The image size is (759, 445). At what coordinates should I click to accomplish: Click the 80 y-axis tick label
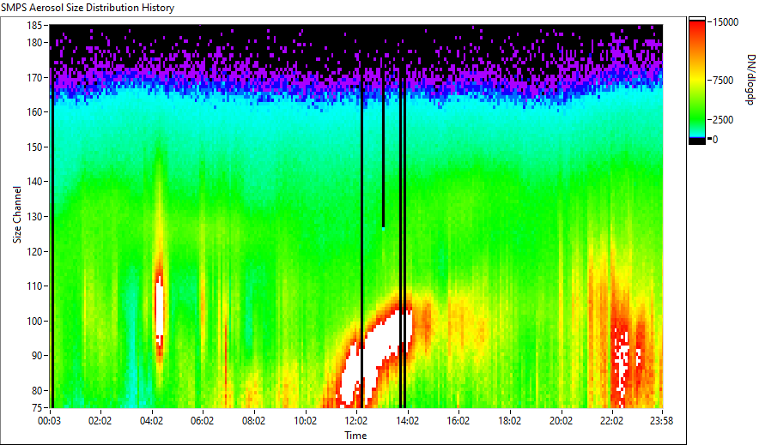click(x=36, y=390)
